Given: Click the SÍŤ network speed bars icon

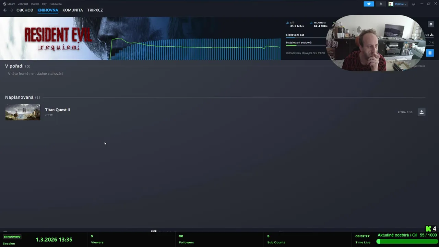Looking at the screenshot, I should point(287,23).
